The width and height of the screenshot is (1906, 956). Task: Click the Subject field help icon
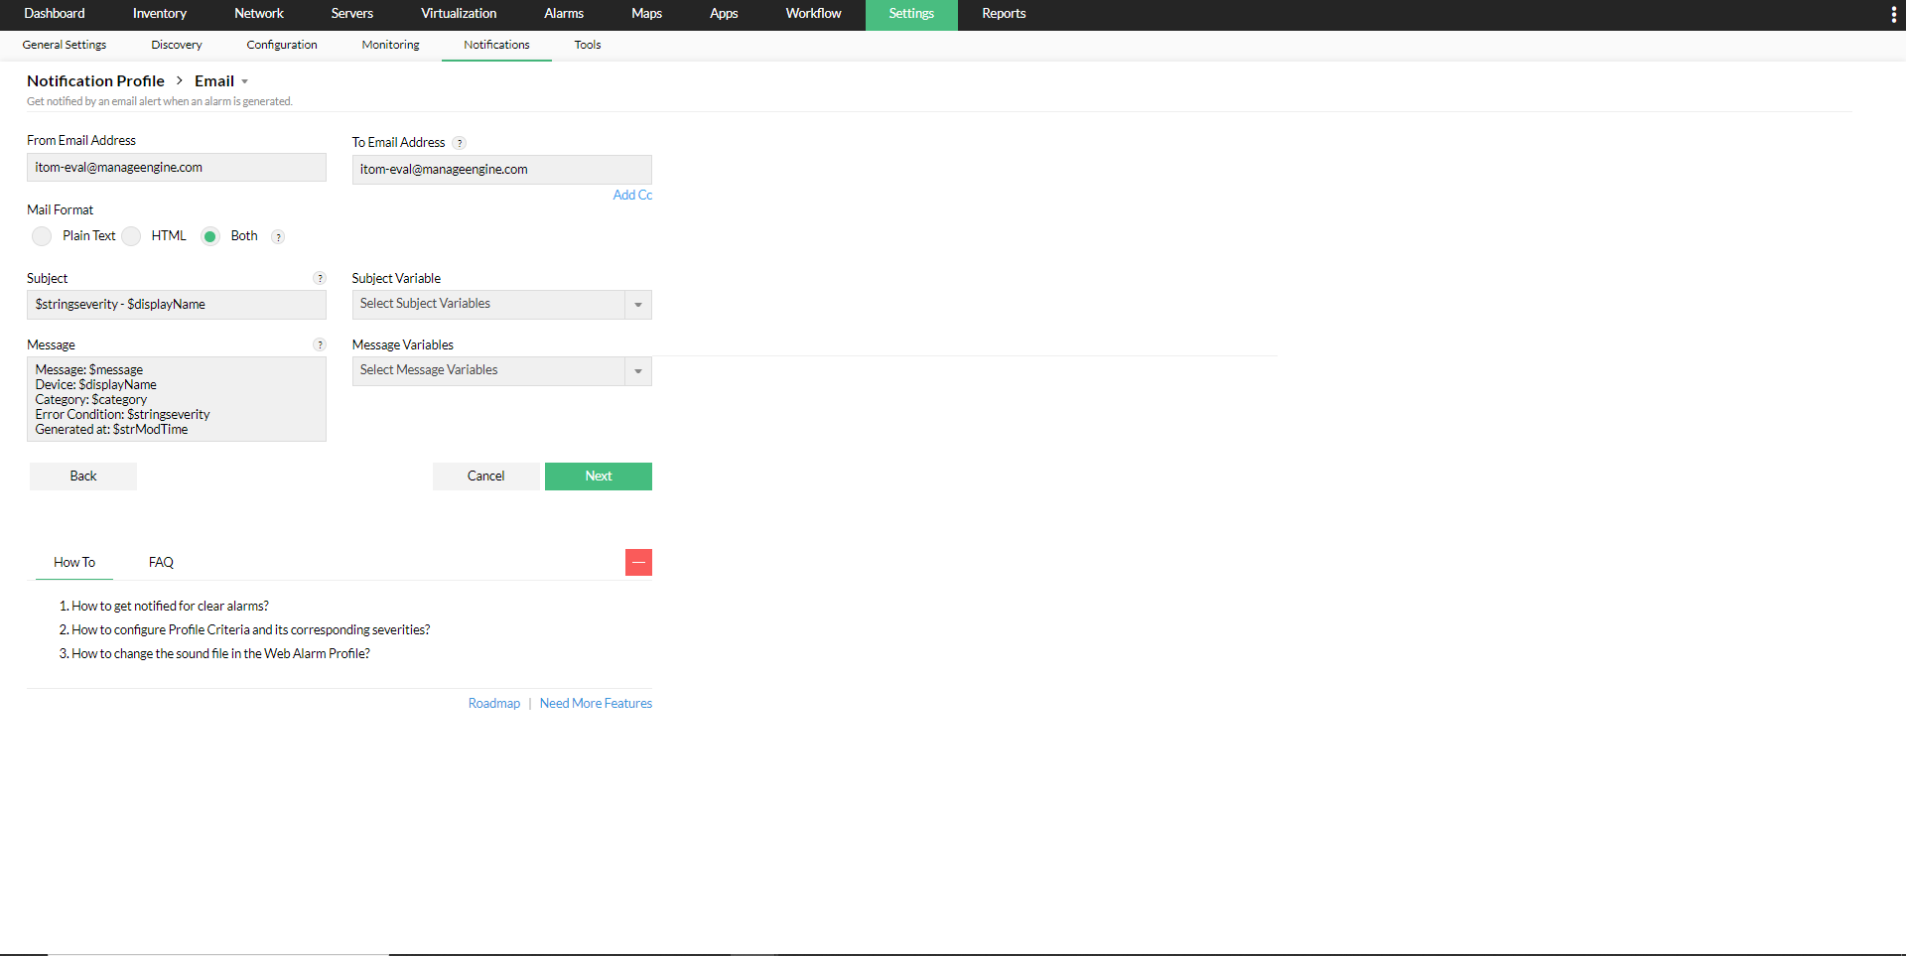click(x=320, y=279)
